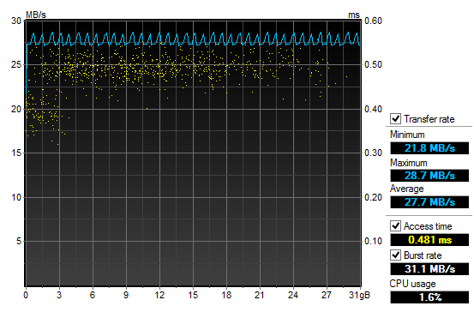Select the Minimum 21.8 MB/s value field
The width and height of the screenshot is (474, 312).
click(x=429, y=148)
